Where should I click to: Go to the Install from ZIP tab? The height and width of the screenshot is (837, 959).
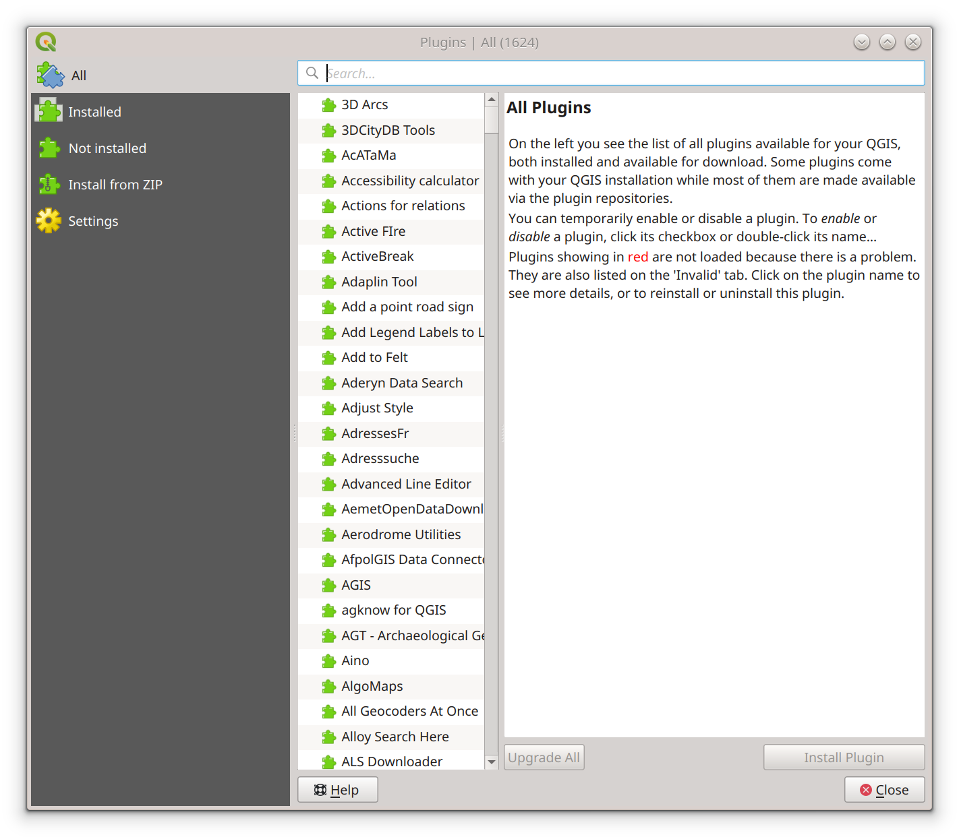161,185
